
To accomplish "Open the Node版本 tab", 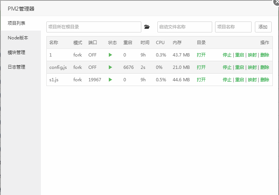I will pyautogui.click(x=21, y=38).
